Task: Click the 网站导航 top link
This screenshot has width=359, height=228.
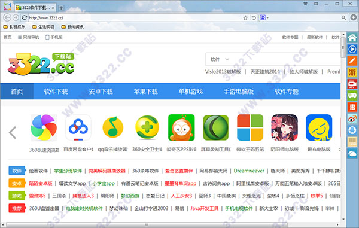Action: point(29,37)
